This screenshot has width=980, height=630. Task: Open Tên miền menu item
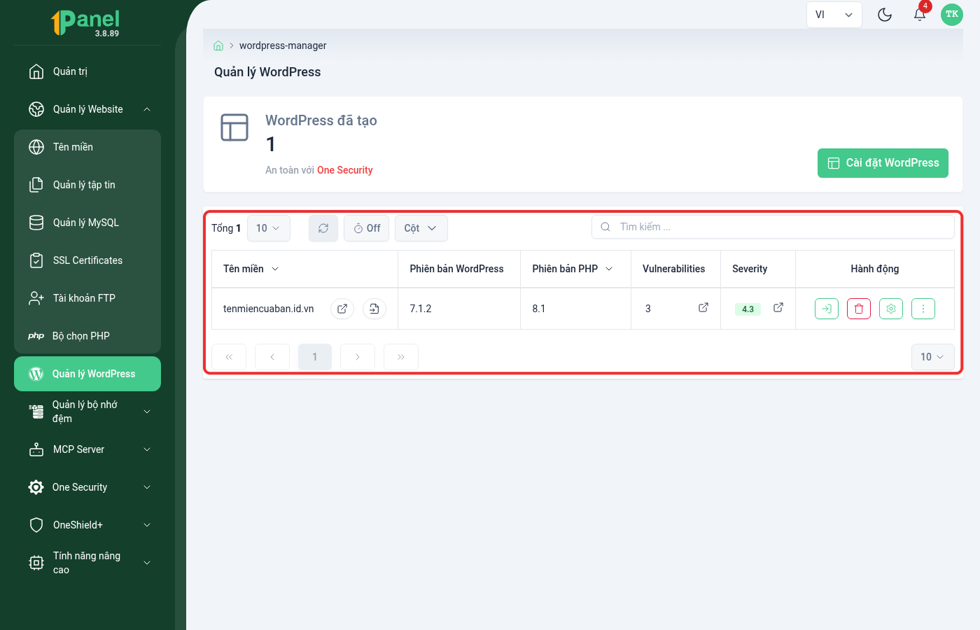(87, 147)
